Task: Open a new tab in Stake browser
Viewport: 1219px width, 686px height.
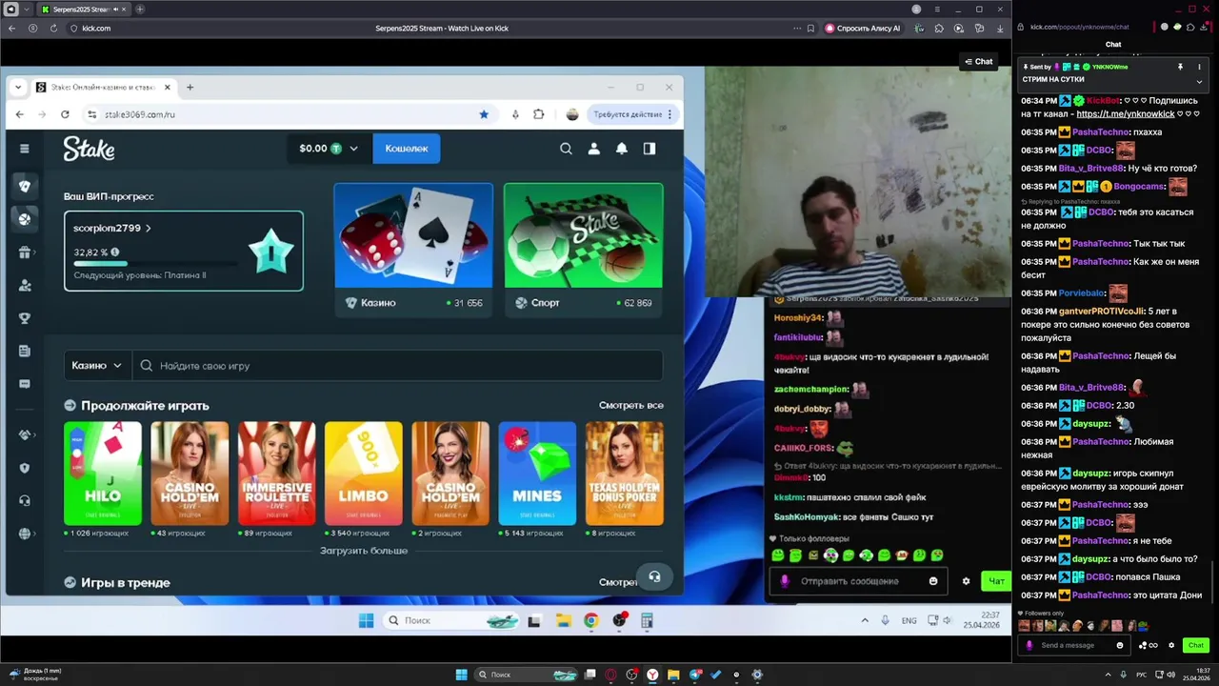Action: tap(190, 87)
